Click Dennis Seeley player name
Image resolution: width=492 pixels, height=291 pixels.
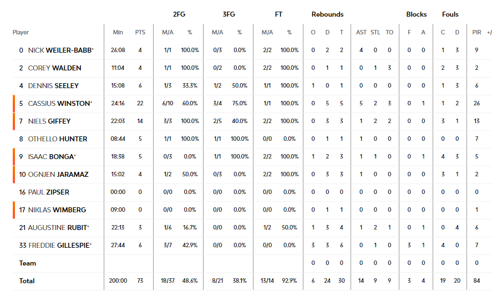pos(53,86)
